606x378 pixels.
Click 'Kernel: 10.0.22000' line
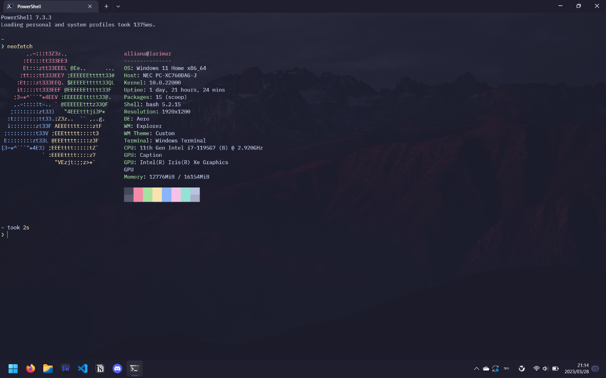point(152,83)
